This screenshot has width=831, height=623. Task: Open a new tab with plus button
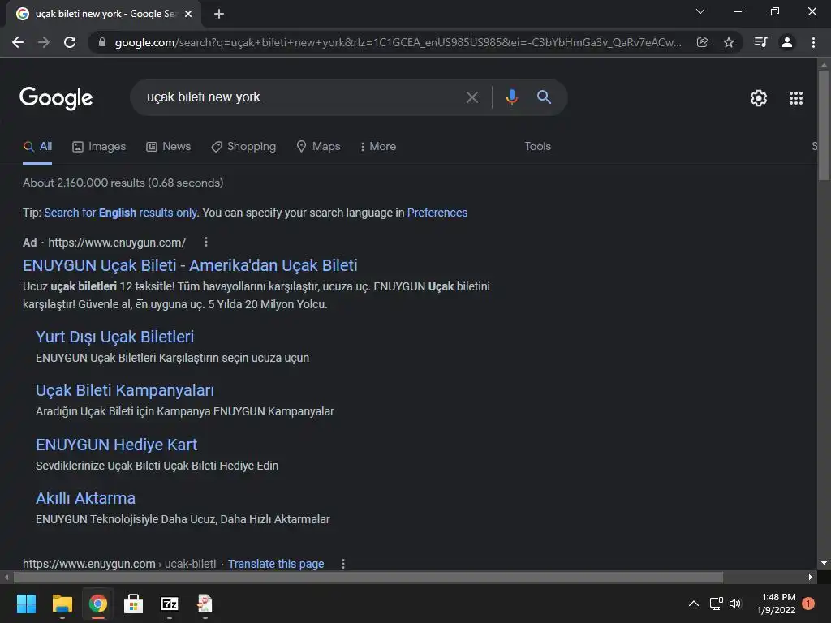[x=219, y=14]
